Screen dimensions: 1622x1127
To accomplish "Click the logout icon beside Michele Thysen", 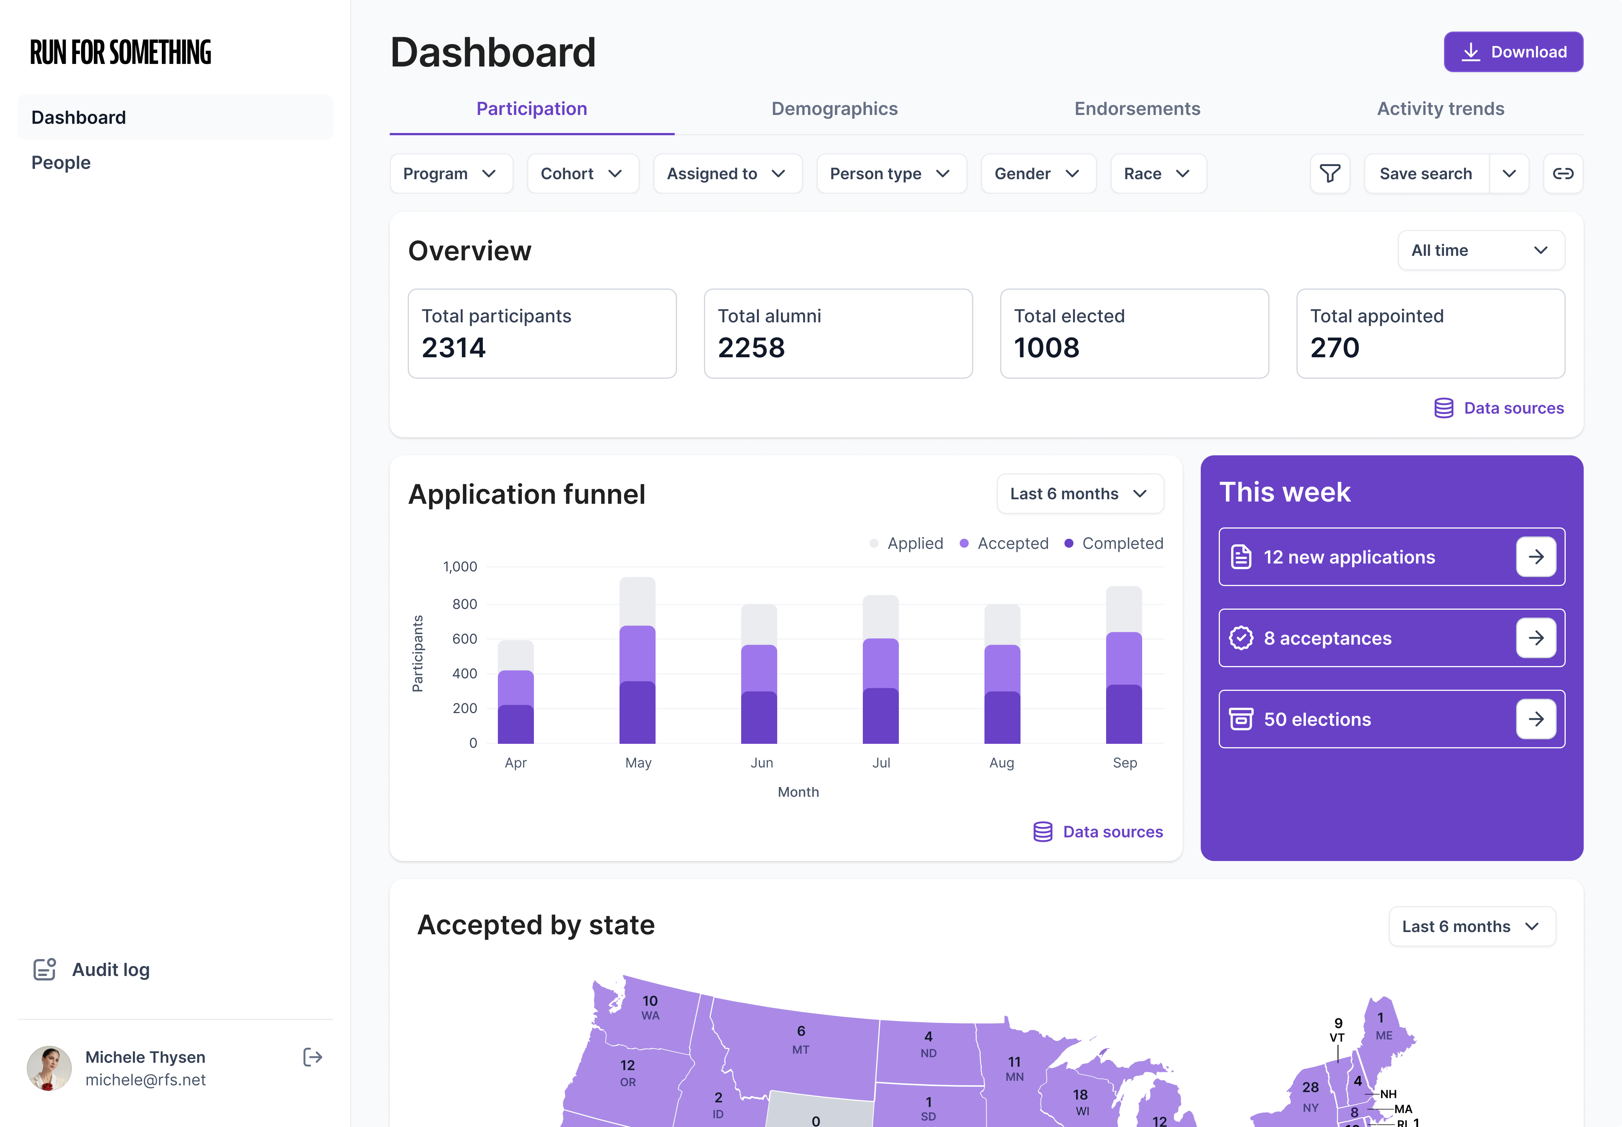I will pyautogui.click(x=313, y=1057).
